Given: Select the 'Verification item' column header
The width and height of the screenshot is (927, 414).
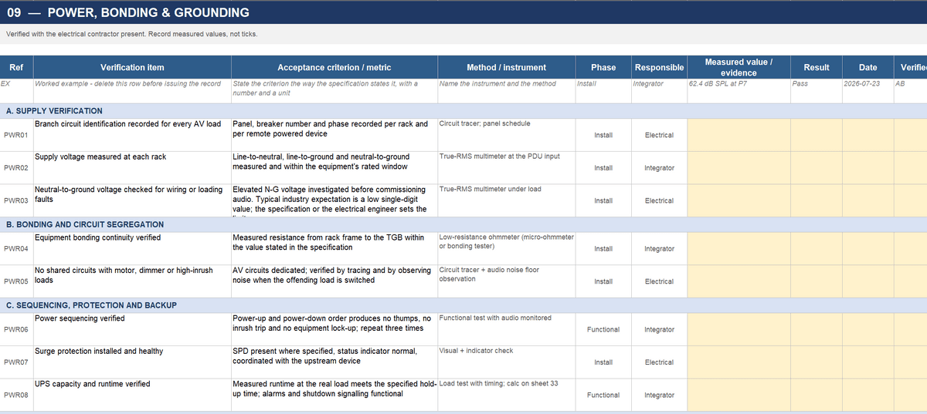Looking at the screenshot, I should (132, 67).
